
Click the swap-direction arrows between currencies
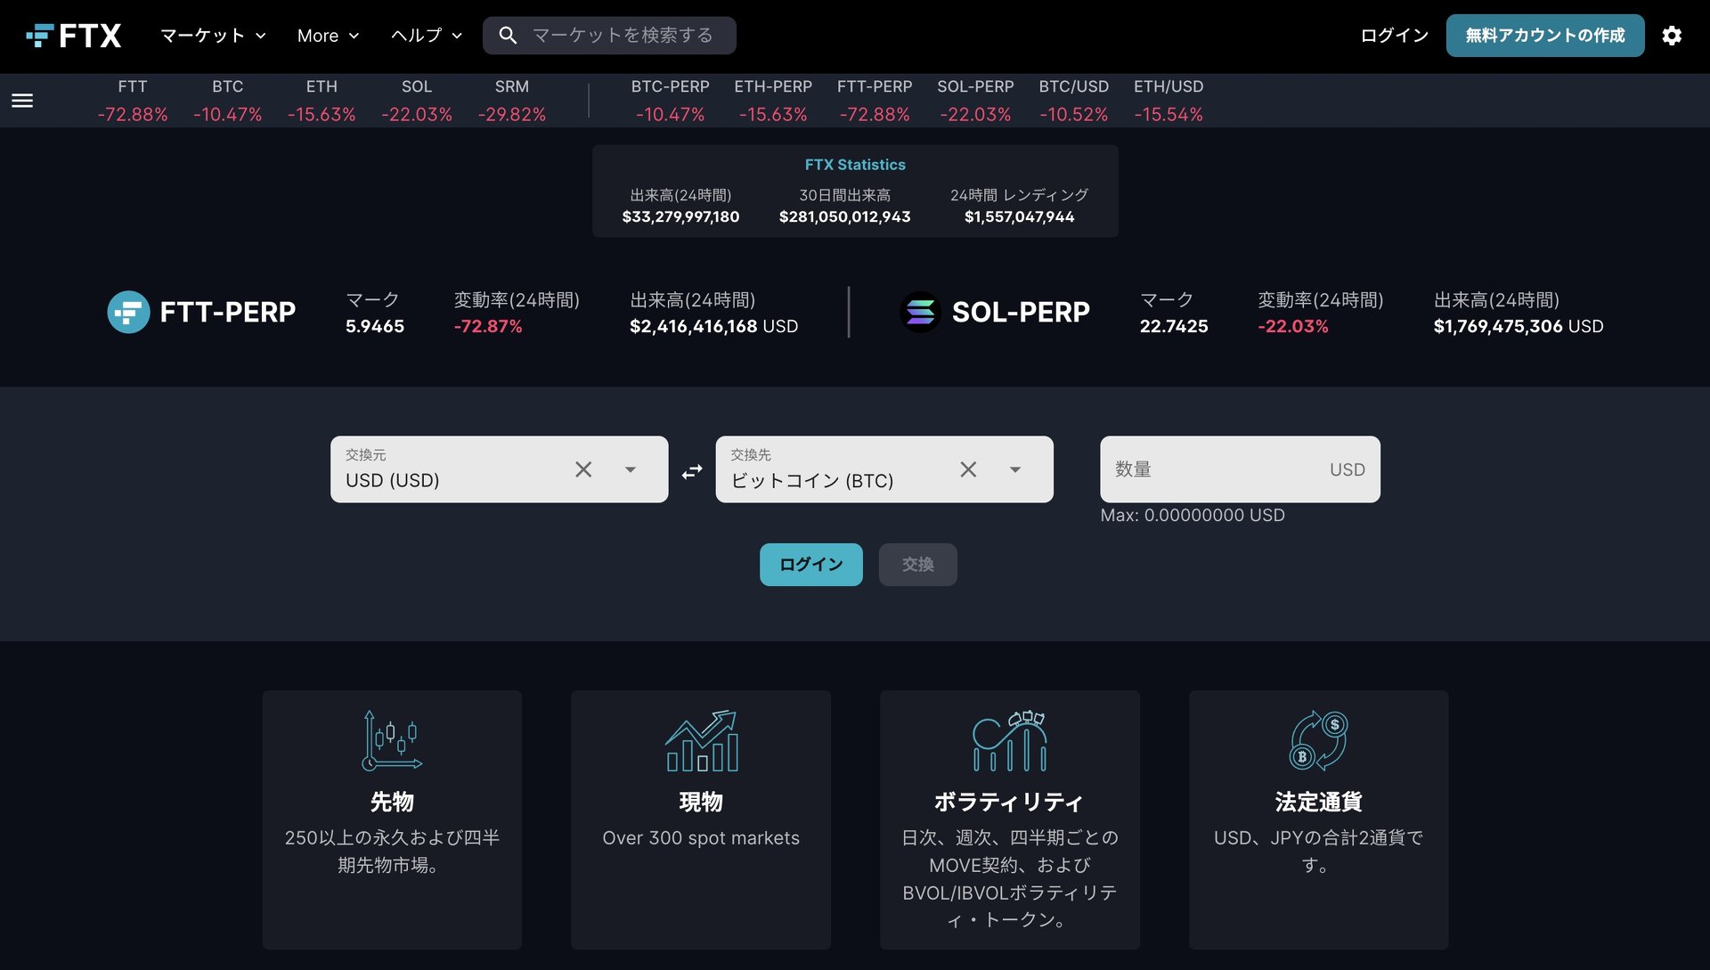[690, 472]
